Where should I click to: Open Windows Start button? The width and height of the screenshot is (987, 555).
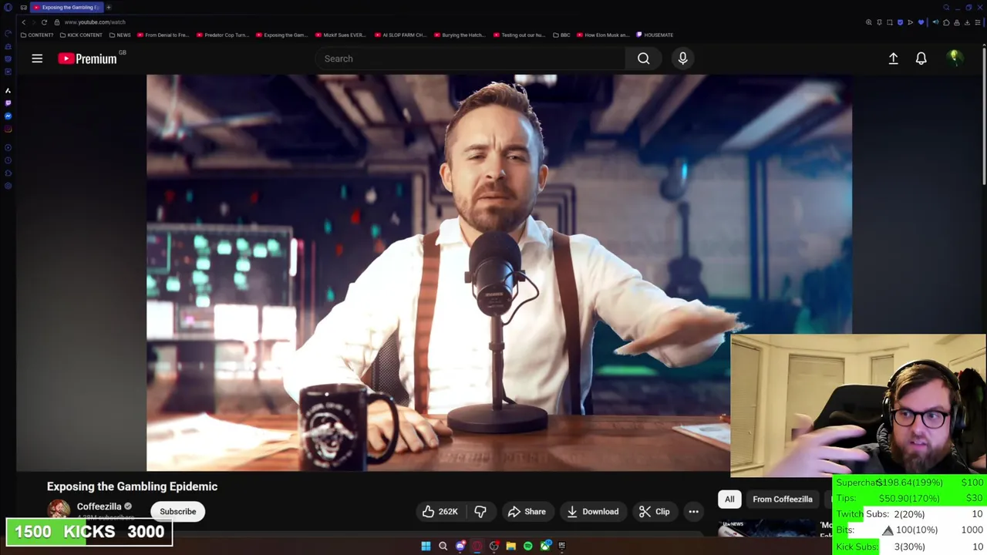pos(426,546)
